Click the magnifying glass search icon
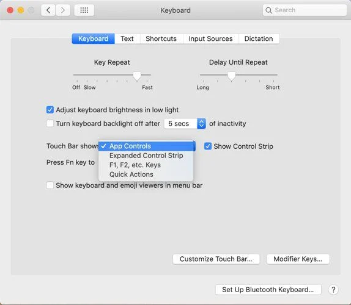Image resolution: width=351 pixels, height=305 pixels. coord(268,10)
